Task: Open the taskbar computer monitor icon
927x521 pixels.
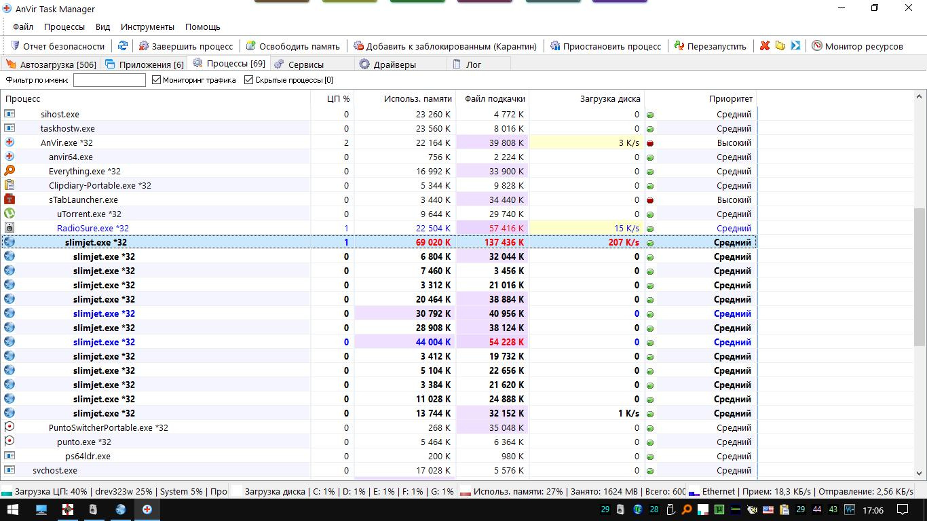Action: click(41, 509)
